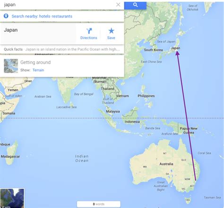
Task: Click the Philippines map label
Action: pyautogui.click(x=146, y=96)
